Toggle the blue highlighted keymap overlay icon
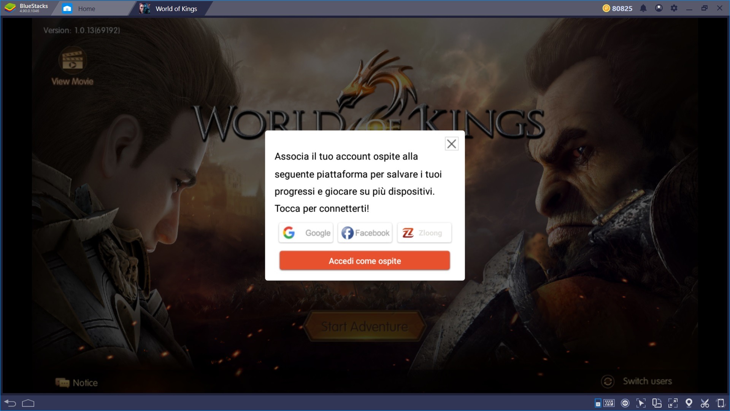Viewport: 730px width, 411px height. tap(598, 403)
